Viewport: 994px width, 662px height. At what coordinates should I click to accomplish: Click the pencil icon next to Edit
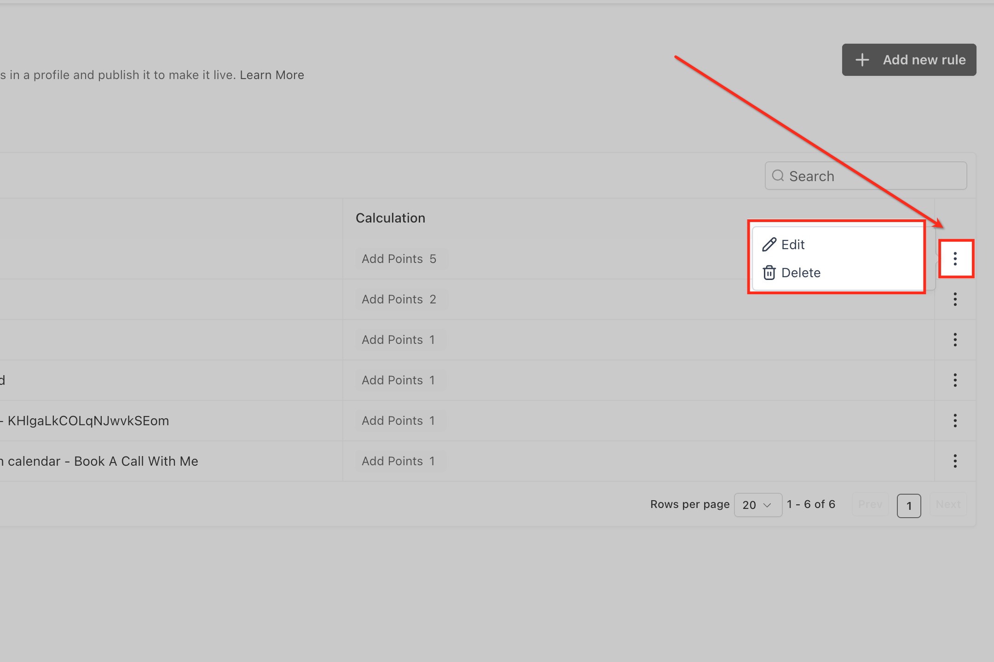[x=769, y=245]
